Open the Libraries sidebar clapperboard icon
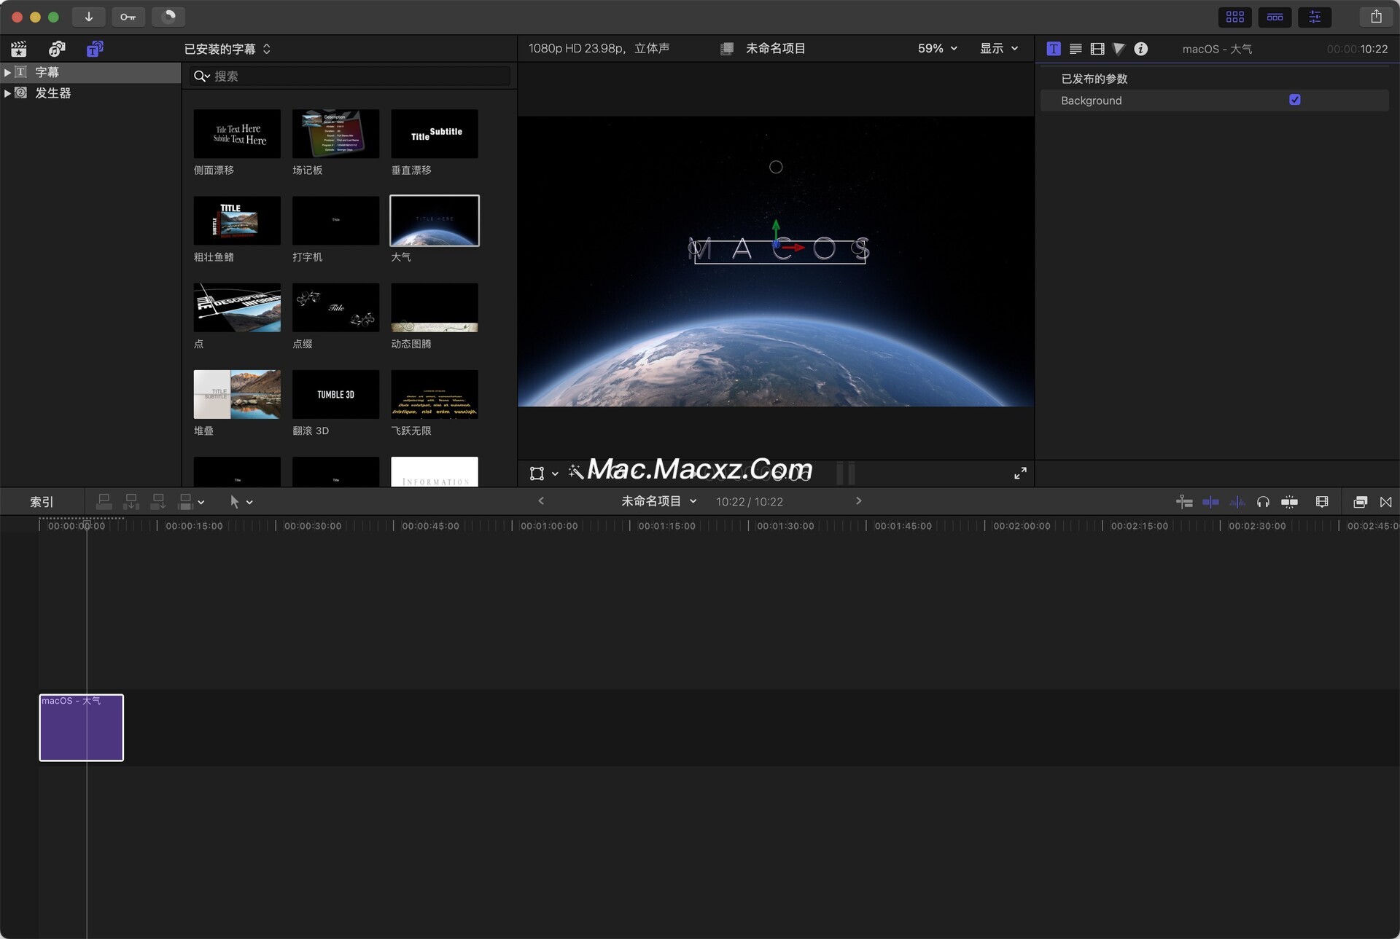This screenshot has height=939, width=1400. pos(19,49)
